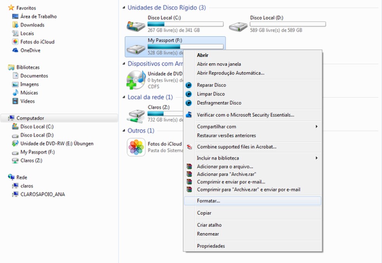The image size is (382, 263).
Task: Click the Acrobat combine files icon
Action: pos(189,147)
